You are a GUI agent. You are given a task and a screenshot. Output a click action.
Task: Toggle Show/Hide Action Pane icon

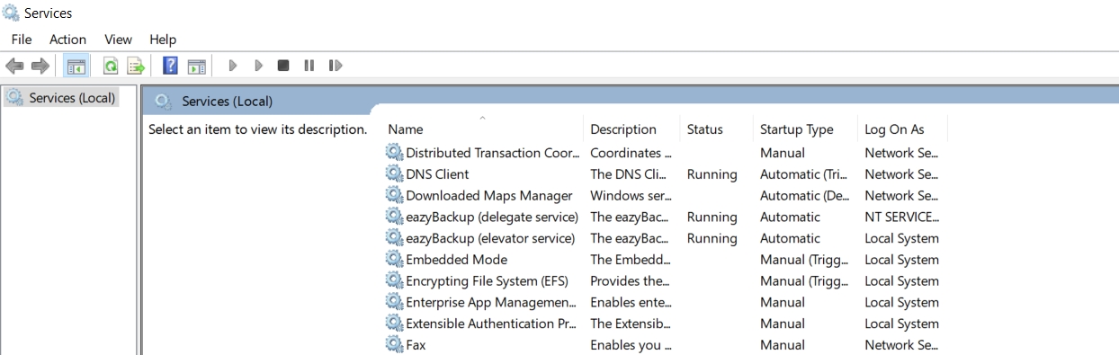click(197, 66)
